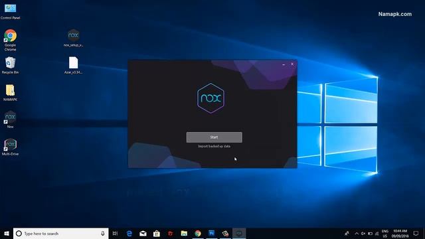The image size is (425, 239).
Task: Click the Nox installer taskbar icon
Action: tap(239, 233)
